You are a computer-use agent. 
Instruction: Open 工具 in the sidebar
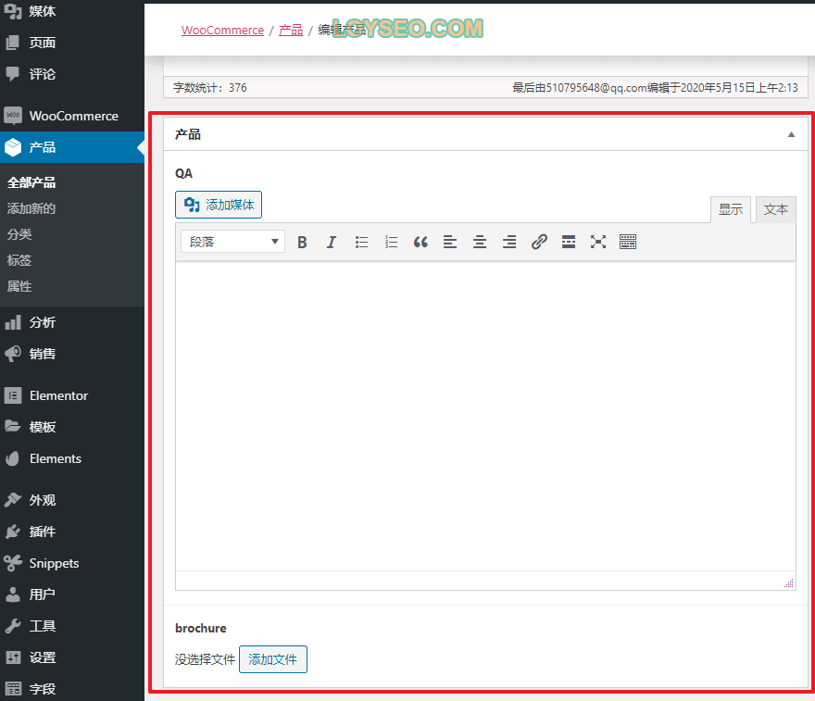click(x=72, y=626)
